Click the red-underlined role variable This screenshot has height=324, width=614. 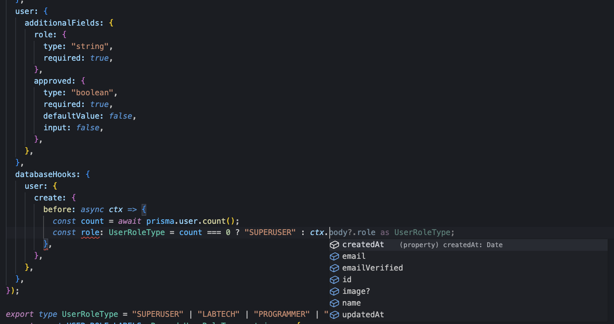pos(90,232)
